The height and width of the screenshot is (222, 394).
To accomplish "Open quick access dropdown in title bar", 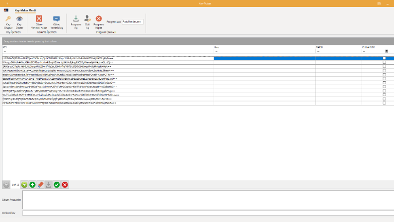I will (x=7, y=3).
